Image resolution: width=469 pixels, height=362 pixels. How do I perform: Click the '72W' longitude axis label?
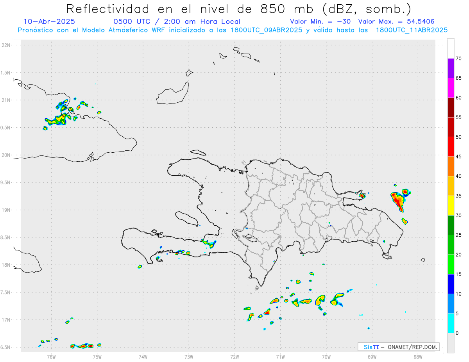pos(234,357)
